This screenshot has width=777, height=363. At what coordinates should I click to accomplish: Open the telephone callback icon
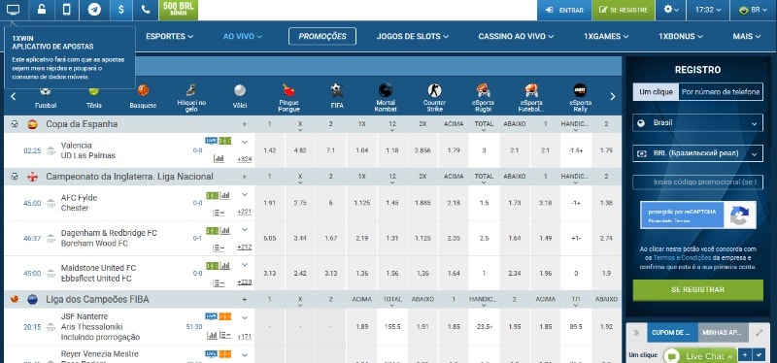pyautogui.click(x=146, y=10)
